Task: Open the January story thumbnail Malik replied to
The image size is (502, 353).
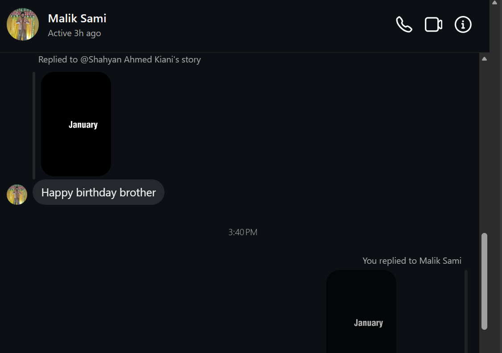Action: point(76,124)
